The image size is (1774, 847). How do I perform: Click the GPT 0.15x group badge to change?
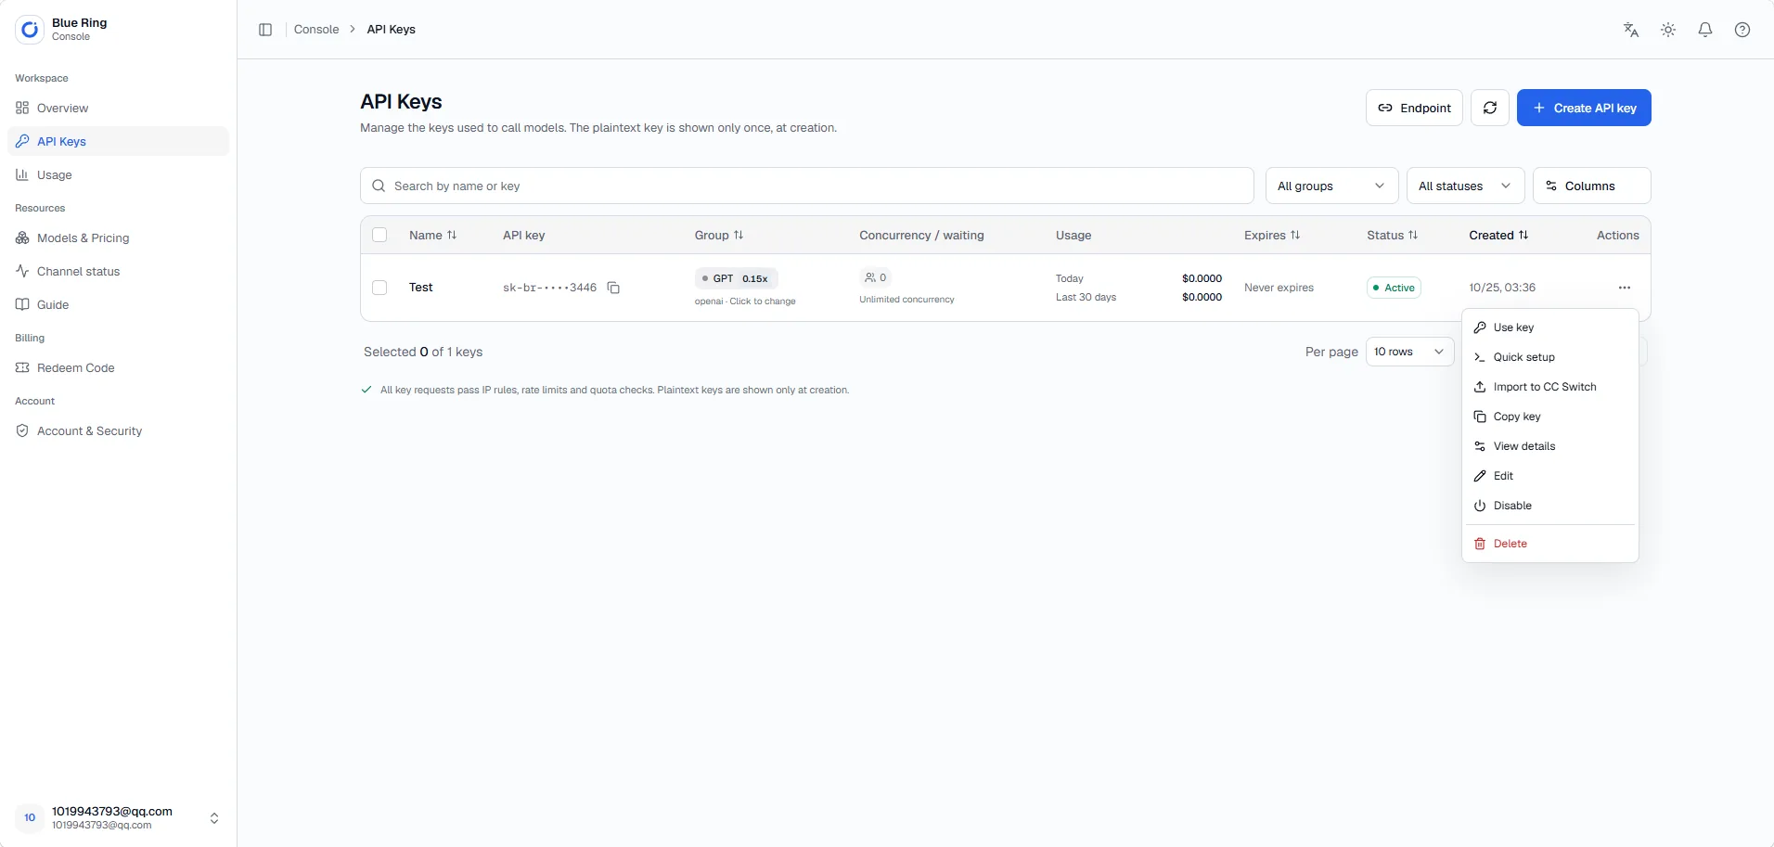(x=736, y=278)
